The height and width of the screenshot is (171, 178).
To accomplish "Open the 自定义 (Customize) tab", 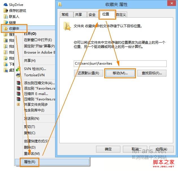I will click(x=121, y=14).
